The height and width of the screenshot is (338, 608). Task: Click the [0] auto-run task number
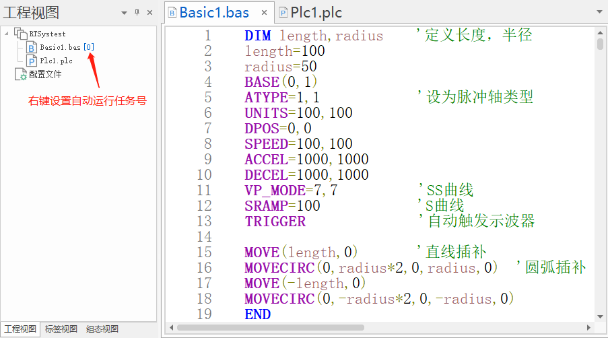(89, 47)
